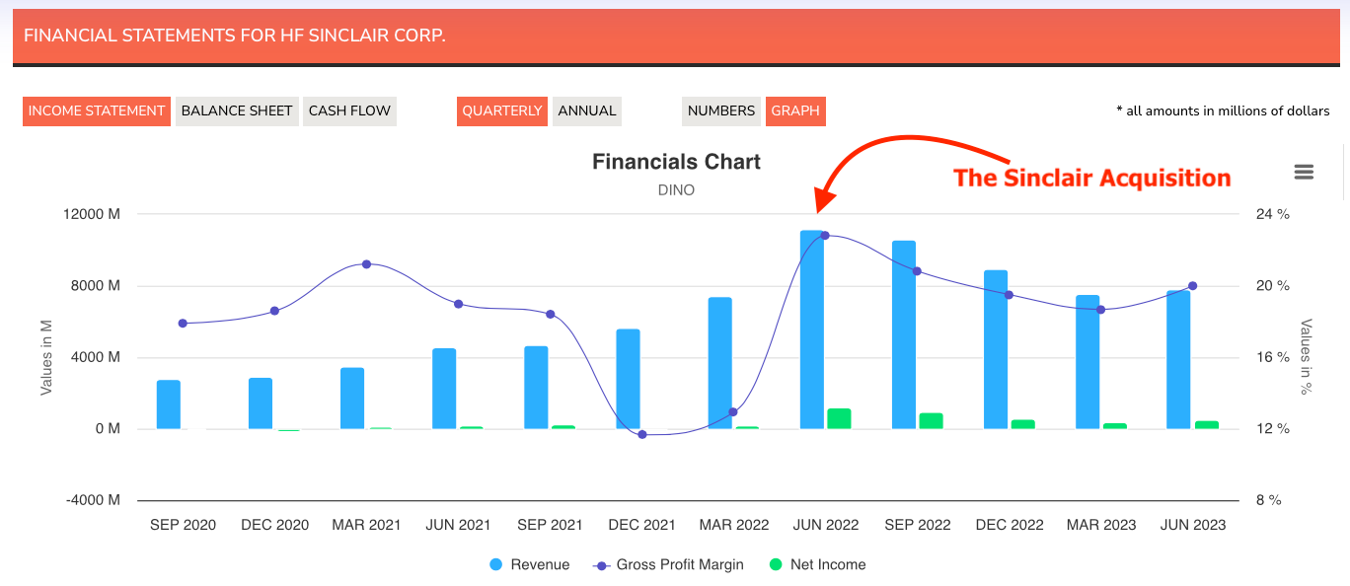
Task: Switch to the BALANCE SHEET tab
Action: pyautogui.click(x=237, y=110)
